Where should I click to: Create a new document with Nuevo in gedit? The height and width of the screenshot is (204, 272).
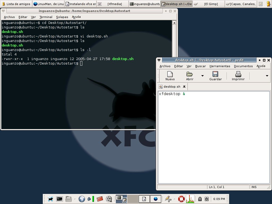pyautogui.click(x=170, y=76)
